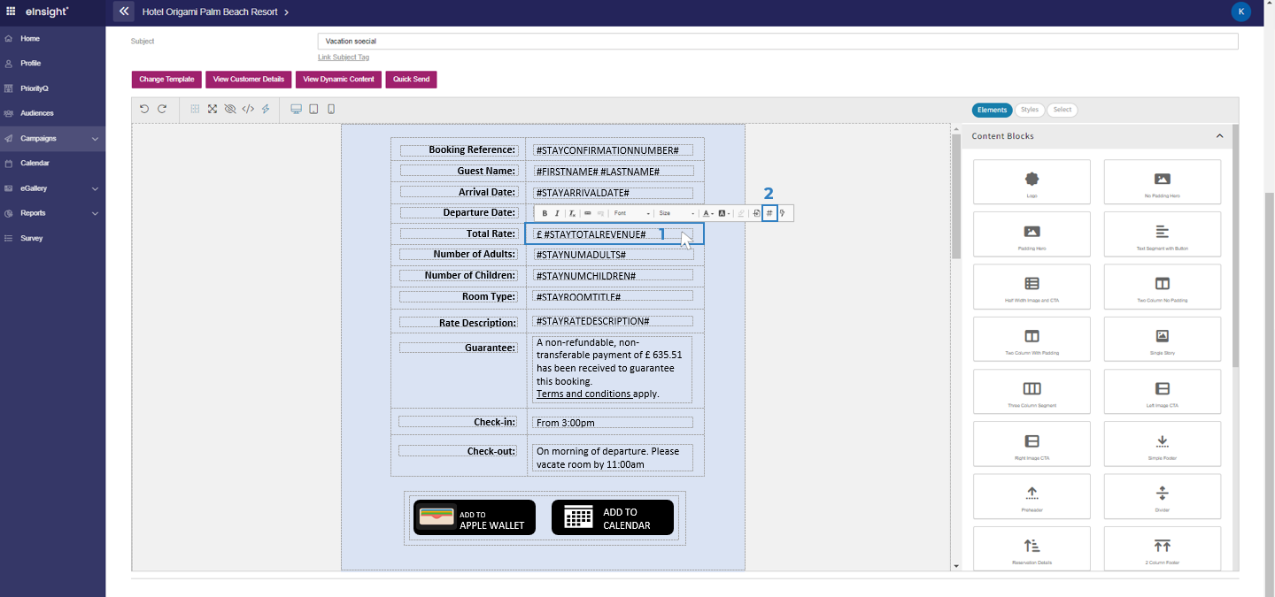Select Half Width Image and CTA block
Image resolution: width=1275 pixels, height=597 pixels.
pyautogui.click(x=1032, y=287)
